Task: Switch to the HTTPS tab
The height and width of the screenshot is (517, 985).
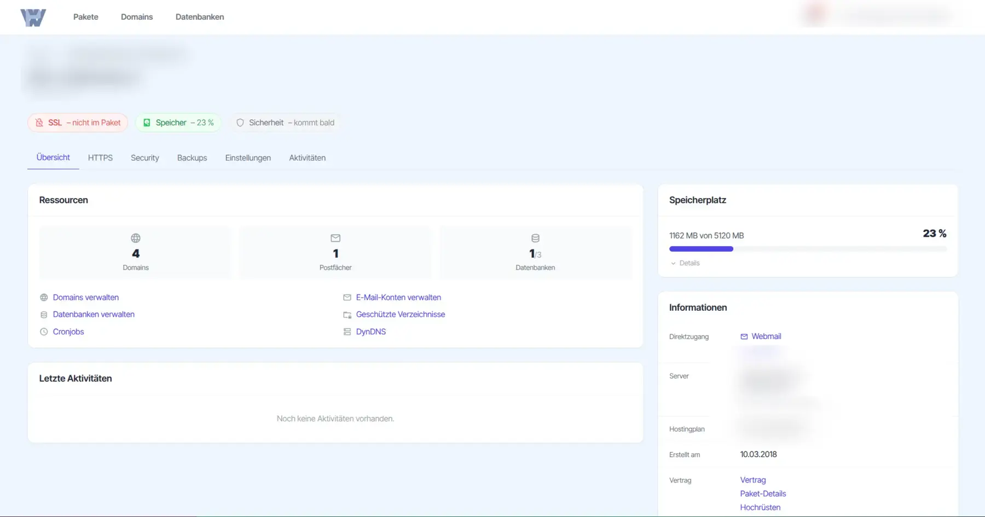Action: pyautogui.click(x=100, y=158)
